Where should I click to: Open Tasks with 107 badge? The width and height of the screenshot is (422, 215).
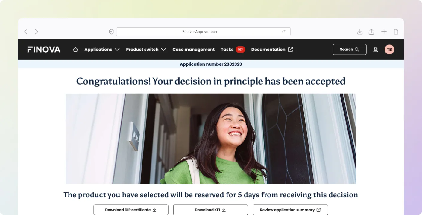click(233, 50)
